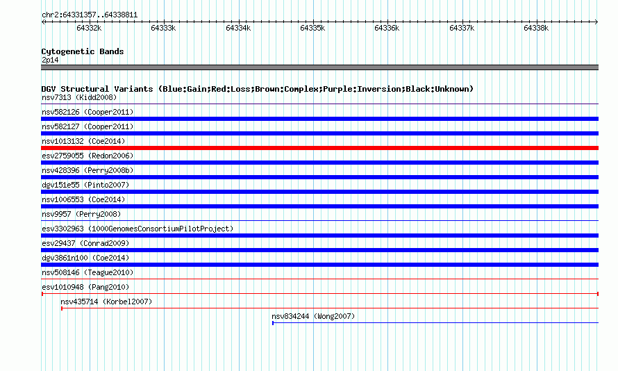Click the red line under esv1010948

(x=320, y=294)
